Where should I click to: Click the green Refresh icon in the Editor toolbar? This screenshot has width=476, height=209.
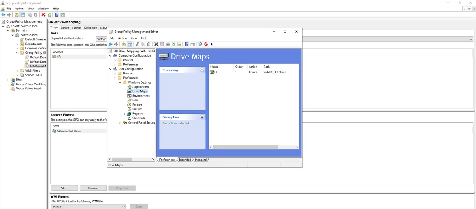point(173,44)
